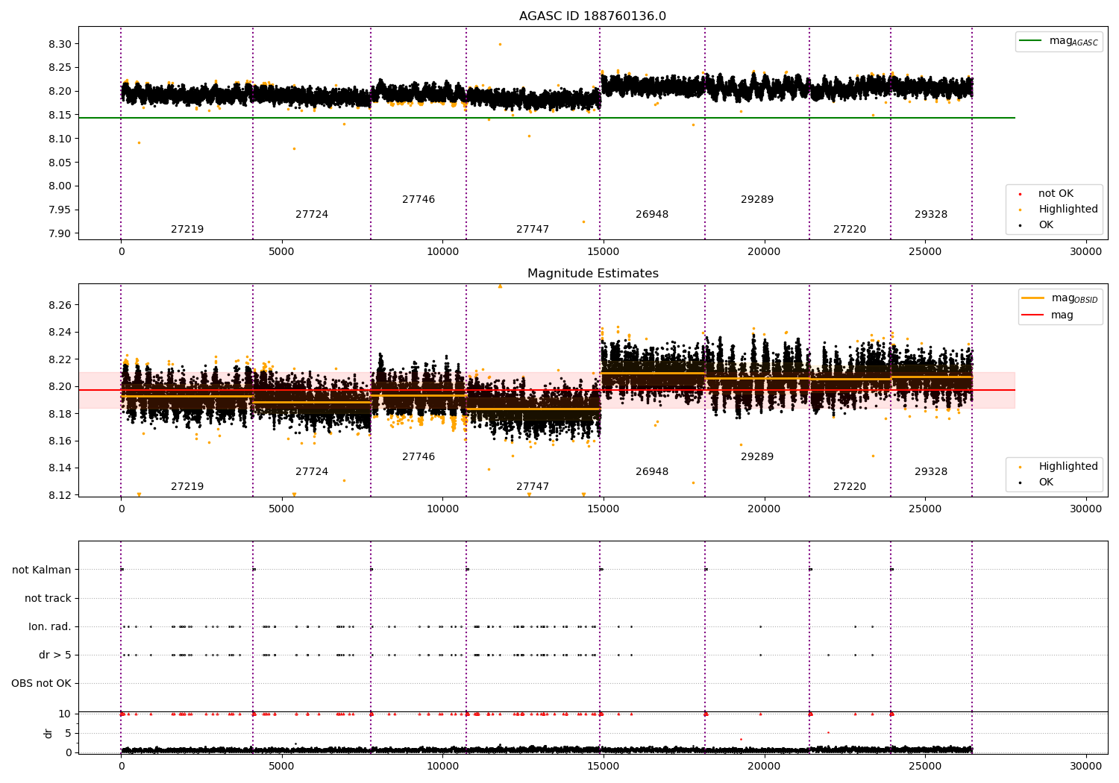Click OBSID label 27747 in the top plot
Viewport: 1119px width, 783px height.
[533, 230]
